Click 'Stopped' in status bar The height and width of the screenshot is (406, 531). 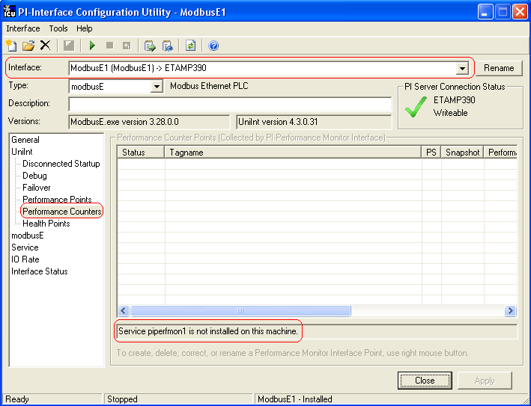click(122, 399)
